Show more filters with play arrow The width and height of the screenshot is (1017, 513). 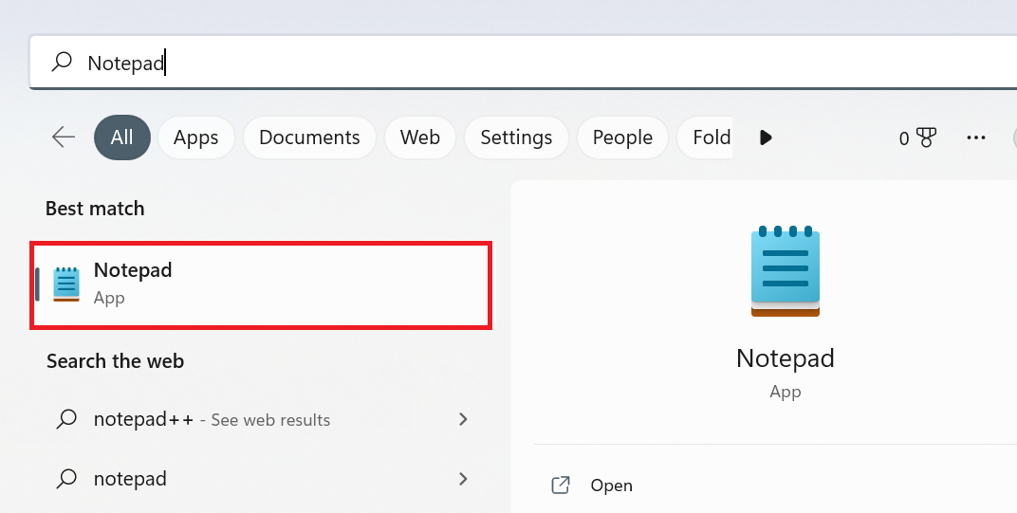click(766, 137)
